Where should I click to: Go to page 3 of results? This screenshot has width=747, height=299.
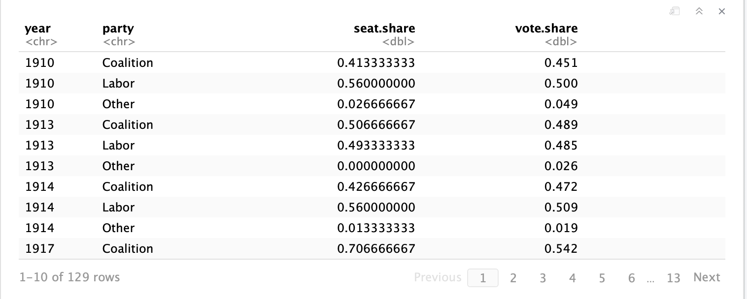tap(543, 278)
